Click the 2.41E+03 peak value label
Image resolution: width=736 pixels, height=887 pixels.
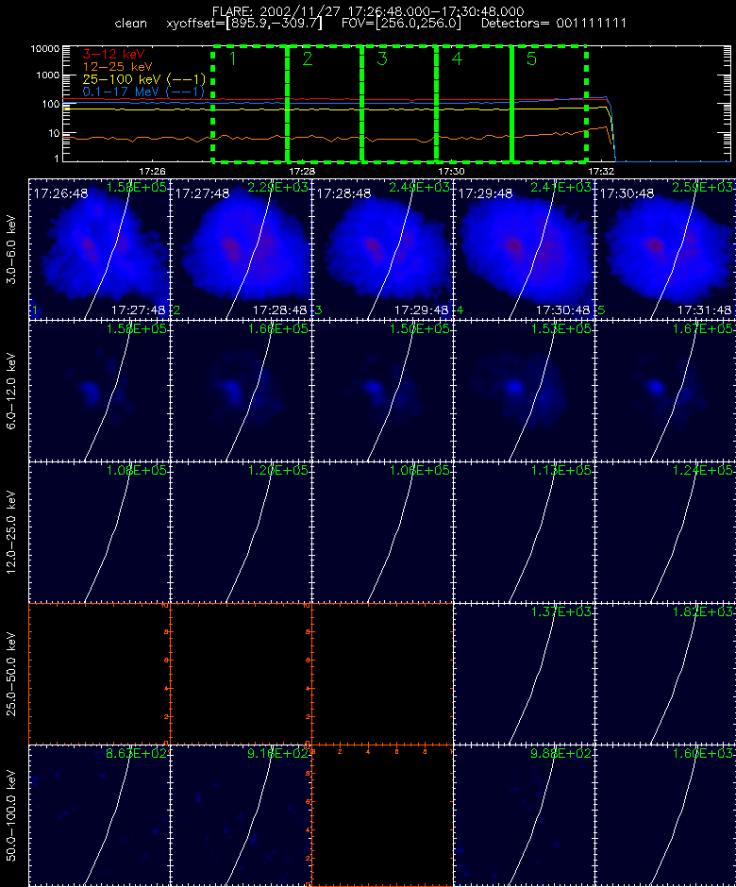click(x=561, y=187)
